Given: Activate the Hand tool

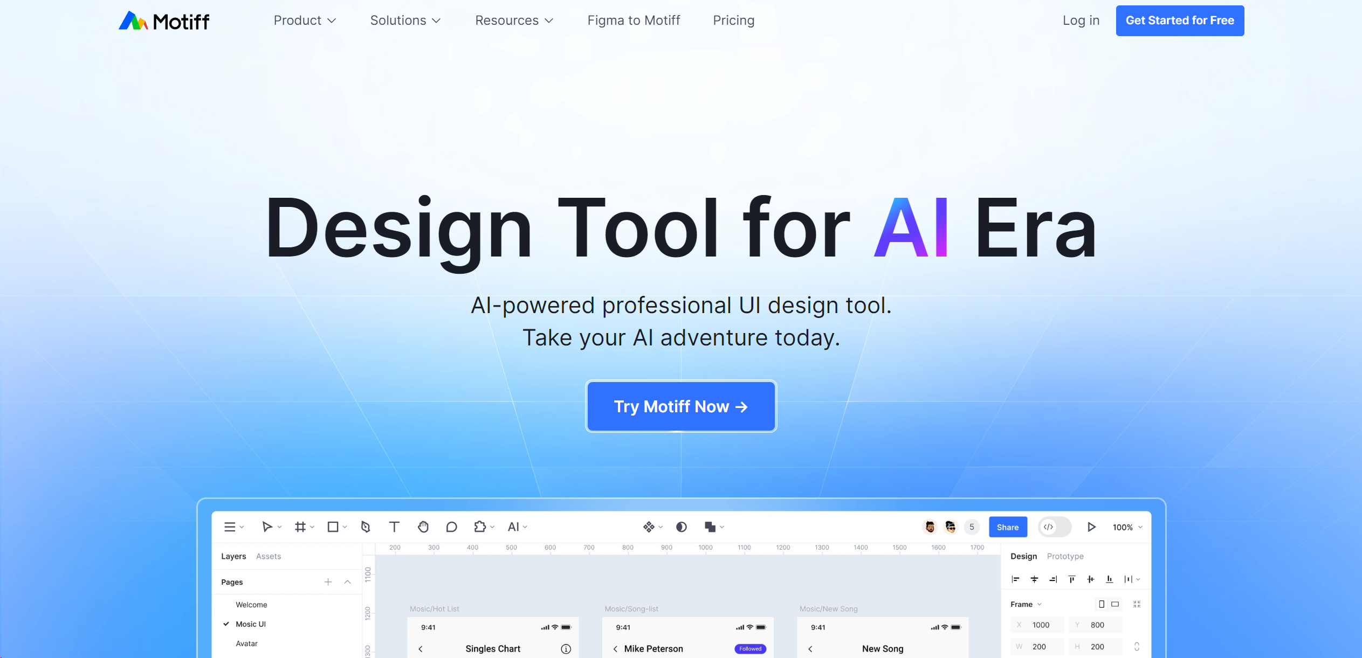Looking at the screenshot, I should pyautogui.click(x=423, y=527).
